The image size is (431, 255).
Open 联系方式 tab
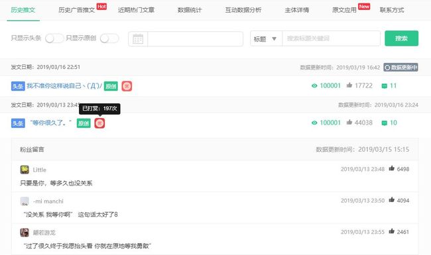tap(392, 10)
